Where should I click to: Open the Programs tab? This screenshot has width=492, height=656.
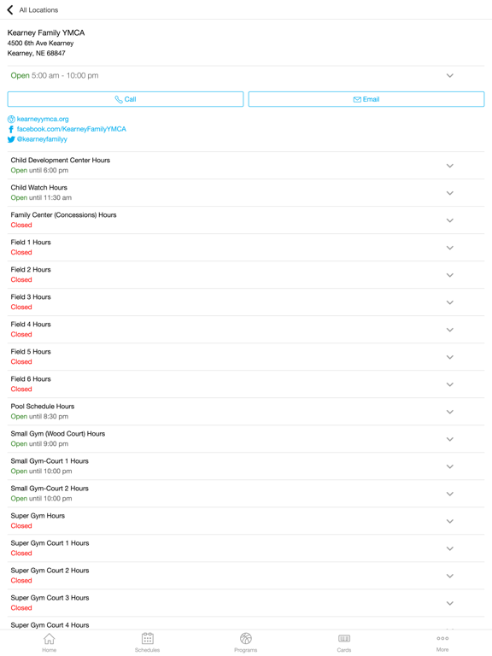pyautogui.click(x=246, y=642)
